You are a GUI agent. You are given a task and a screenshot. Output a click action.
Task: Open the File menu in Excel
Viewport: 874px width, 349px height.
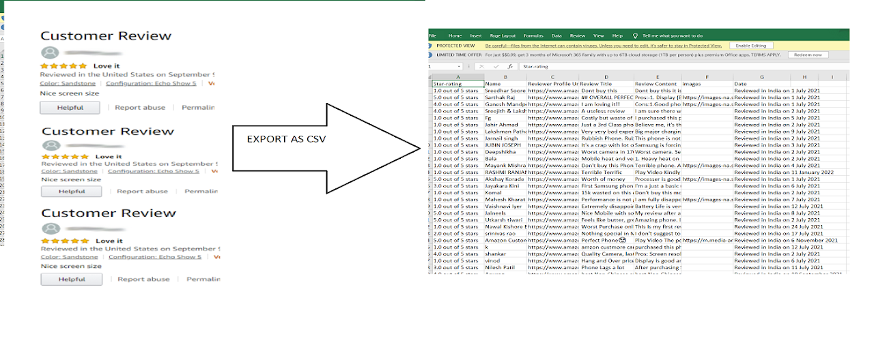coord(432,35)
